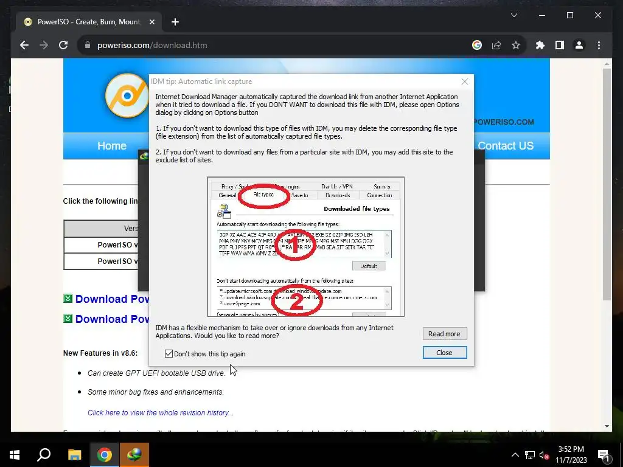
Task: Click 'New Features in v8.6:' heading
Action: (x=100, y=353)
